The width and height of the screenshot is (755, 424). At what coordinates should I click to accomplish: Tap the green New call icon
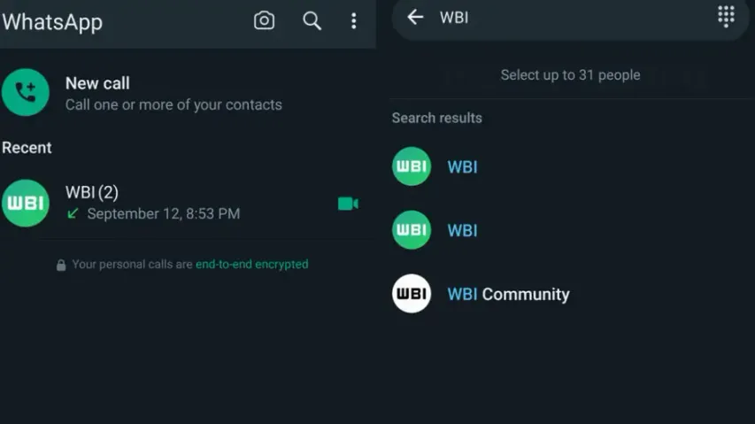tap(26, 92)
